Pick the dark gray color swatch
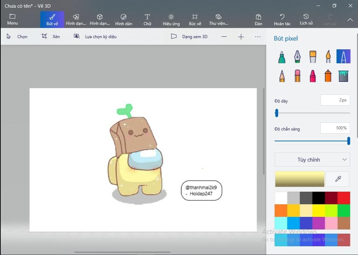Screen dimensions: 358x255 [x=306, y=198]
